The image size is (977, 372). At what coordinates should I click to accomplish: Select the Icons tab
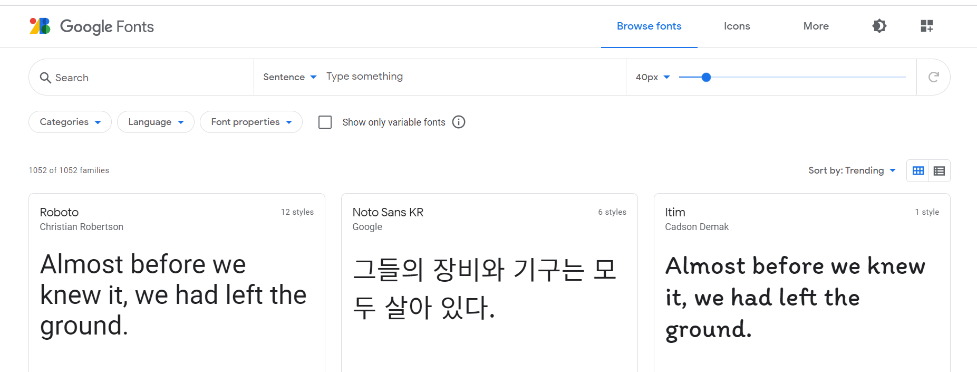[737, 26]
